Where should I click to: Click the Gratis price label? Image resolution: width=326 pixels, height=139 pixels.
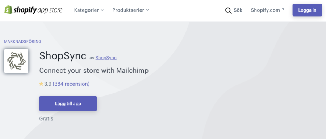click(x=46, y=119)
